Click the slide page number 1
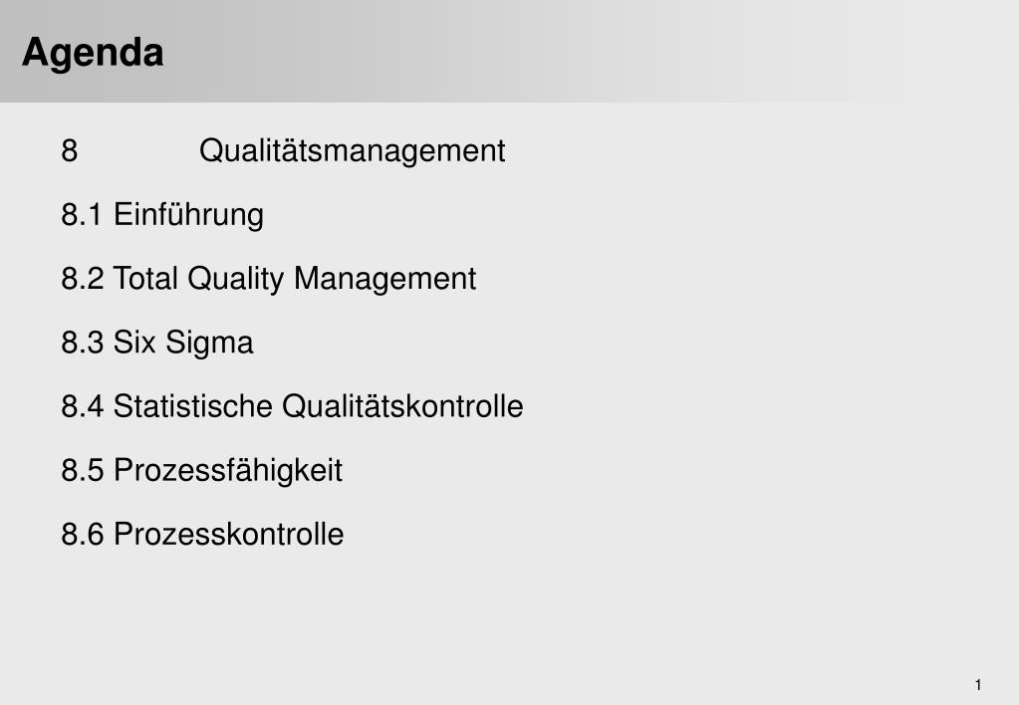 [x=978, y=685]
